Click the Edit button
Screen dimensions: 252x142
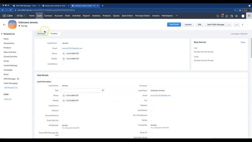(x=200, y=24)
